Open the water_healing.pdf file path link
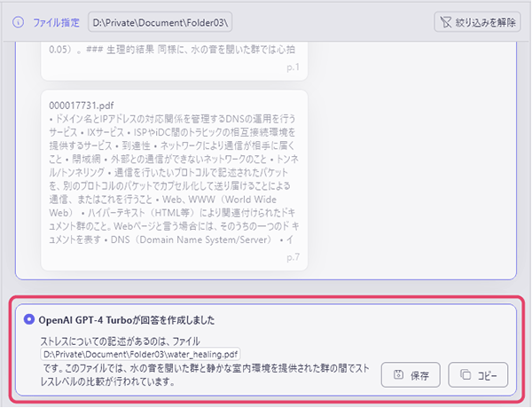Screen dimensions: 532x408 [140, 355]
